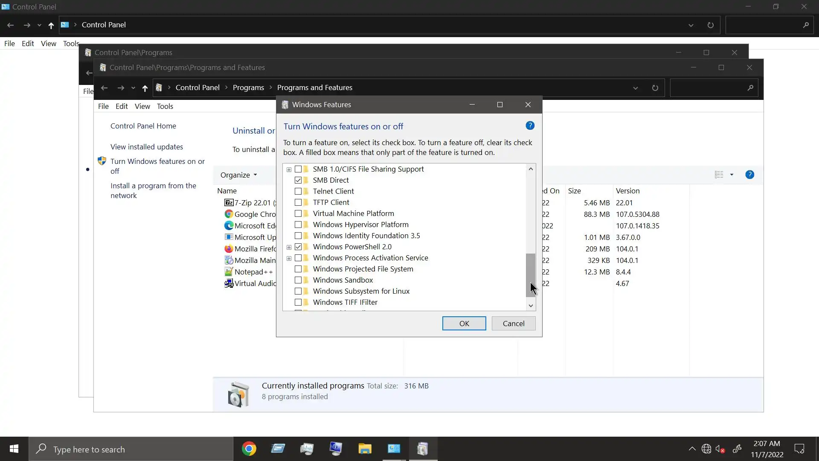Enable the Telnet Client checkbox
The width and height of the screenshot is (819, 461).
298,191
